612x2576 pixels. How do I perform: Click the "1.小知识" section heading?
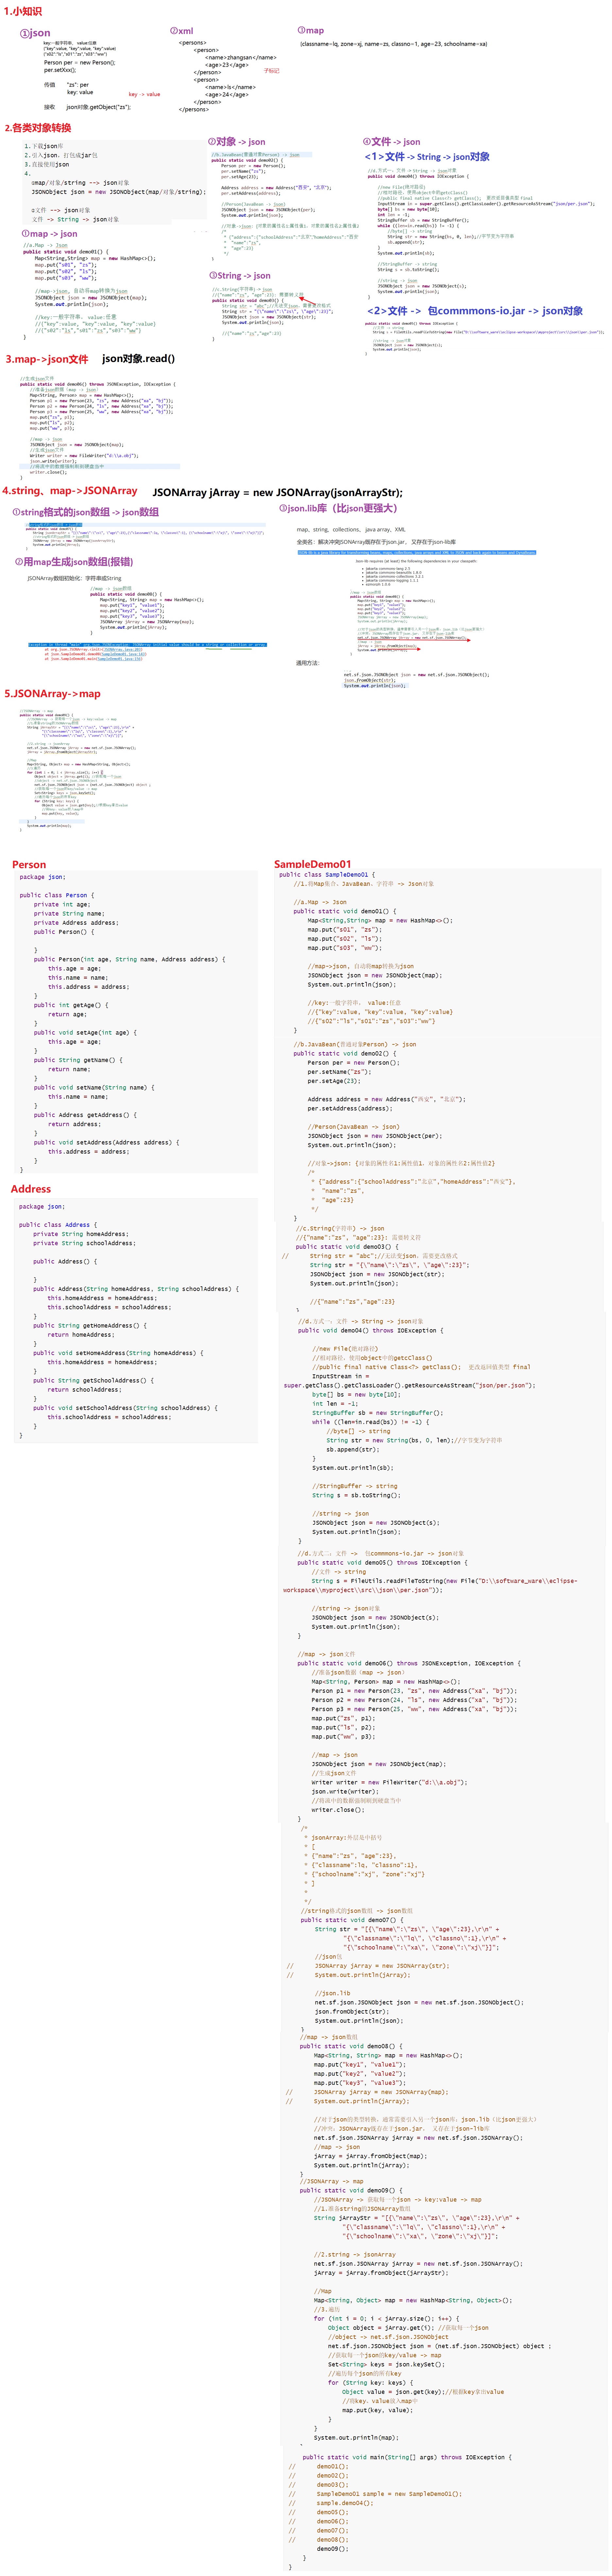(22, 11)
